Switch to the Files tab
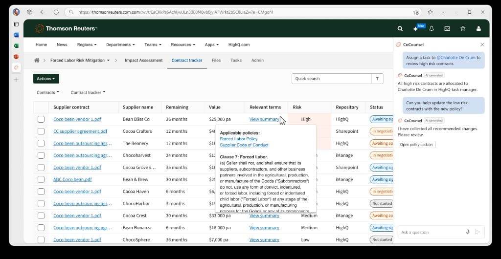Screen dimensions: 501x259 point(216,60)
